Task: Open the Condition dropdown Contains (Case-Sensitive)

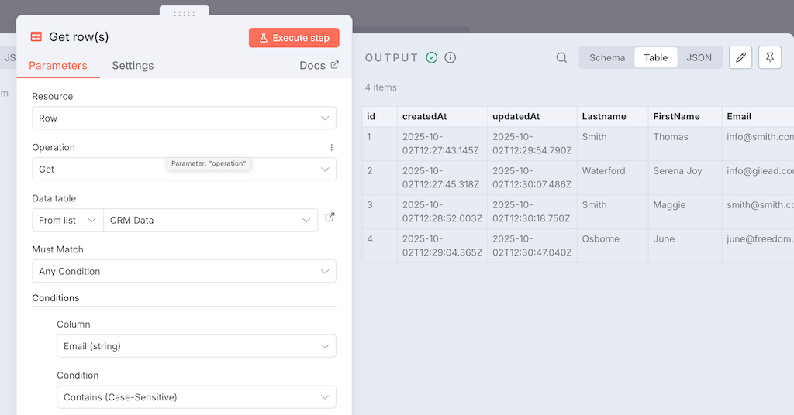Action: (196, 397)
